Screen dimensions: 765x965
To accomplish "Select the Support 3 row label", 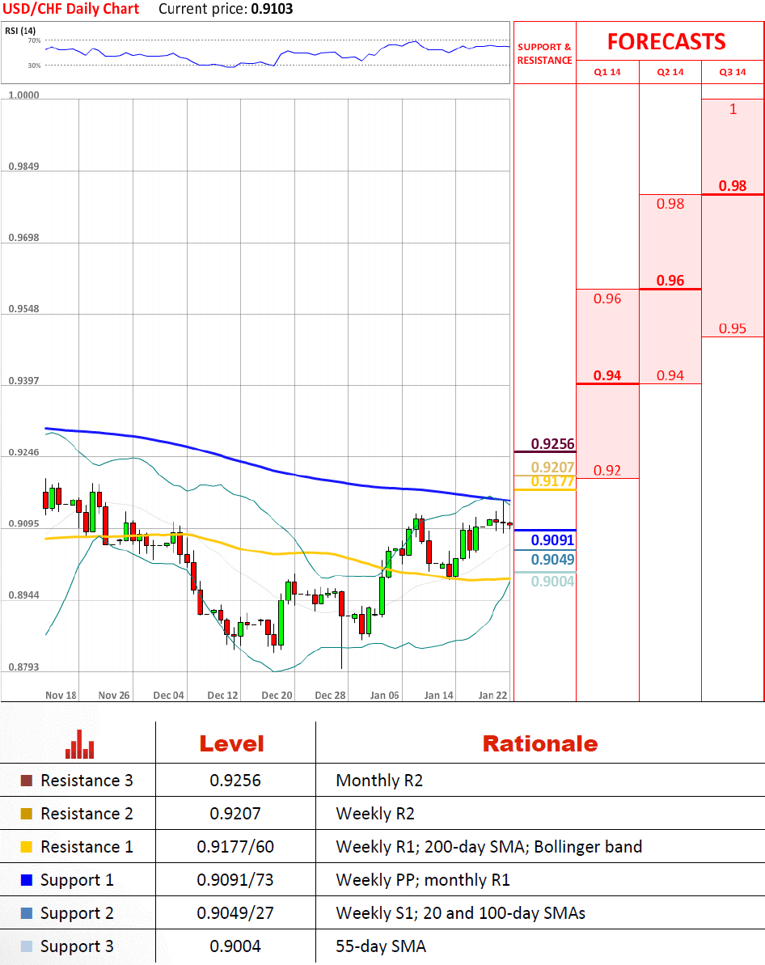I will point(77,946).
